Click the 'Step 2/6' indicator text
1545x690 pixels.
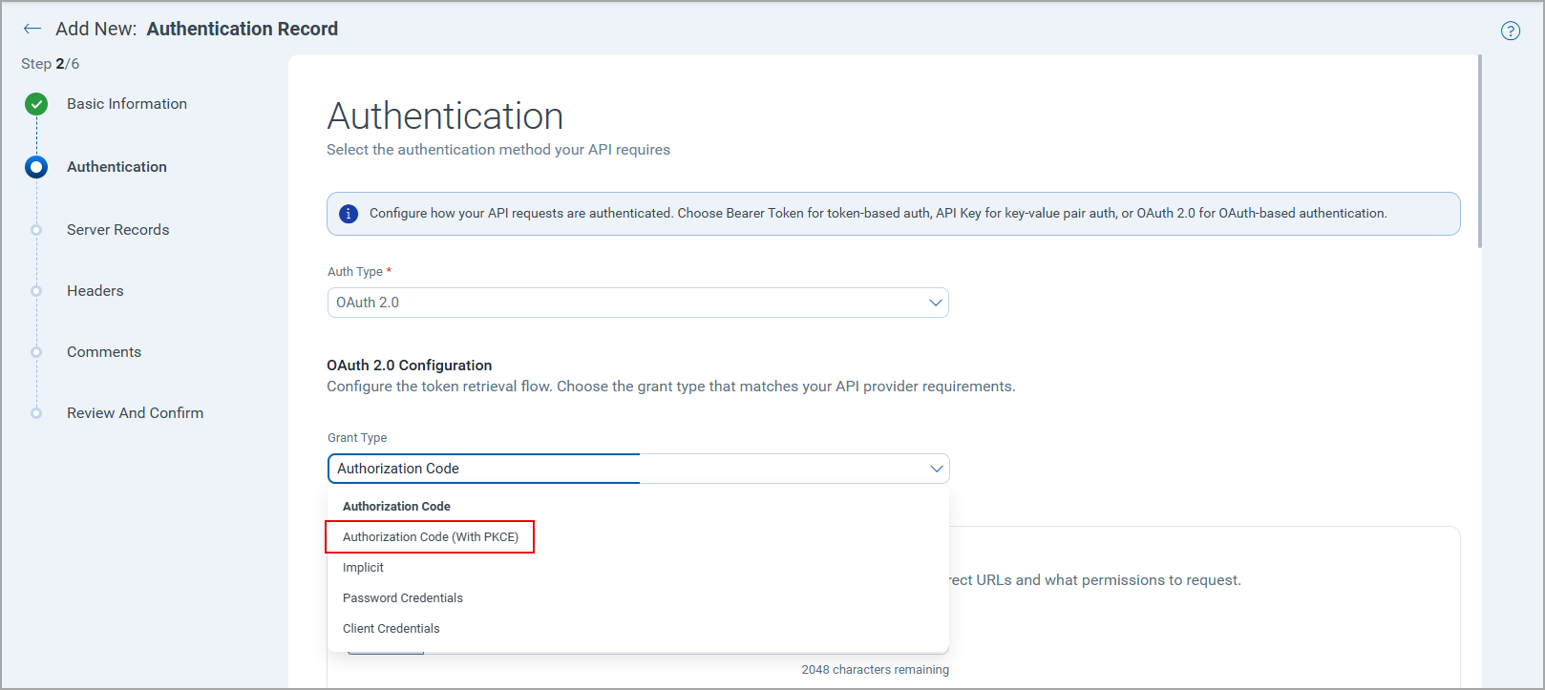(x=50, y=64)
